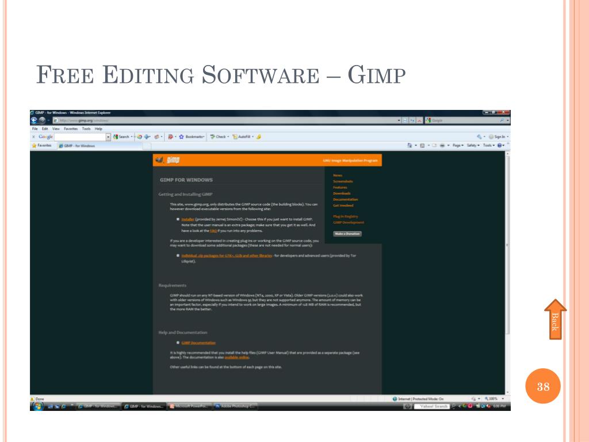Click the Make a Donation button
Image resolution: width=589 pixels, height=442 pixels.
click(x=347, y=234)
